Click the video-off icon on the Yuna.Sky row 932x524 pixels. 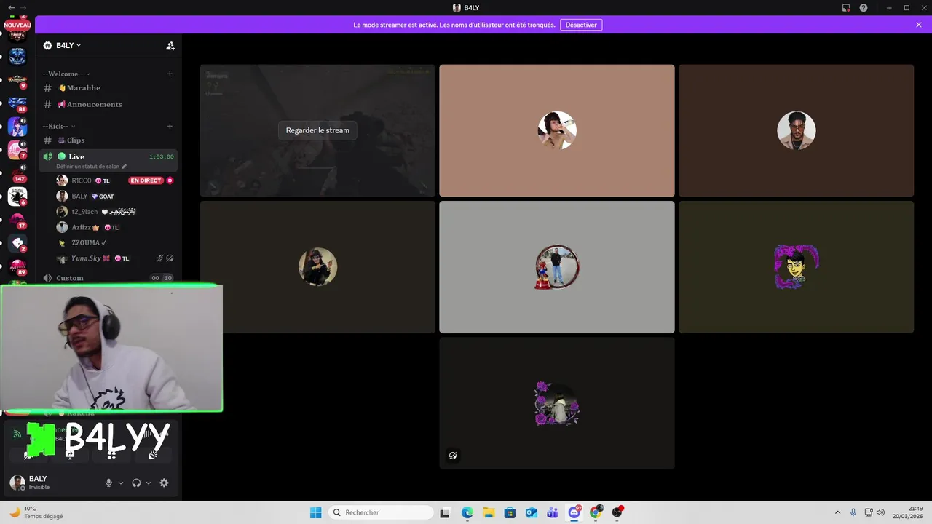tap(170, 258)
